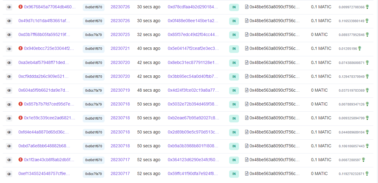
Task: Click red error icon before 0x1f2ae43cb8f8ab2db5f
Action: pos(21,160)
